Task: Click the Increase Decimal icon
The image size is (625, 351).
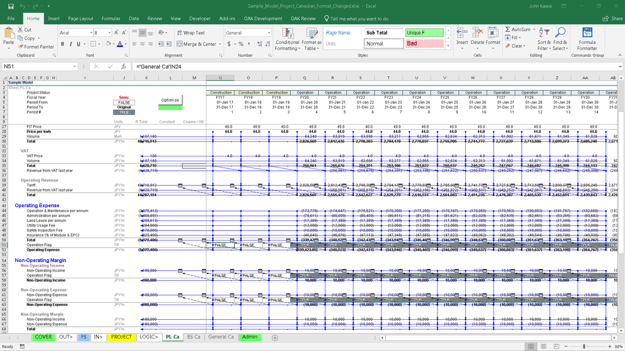Action: click(260, 44)
